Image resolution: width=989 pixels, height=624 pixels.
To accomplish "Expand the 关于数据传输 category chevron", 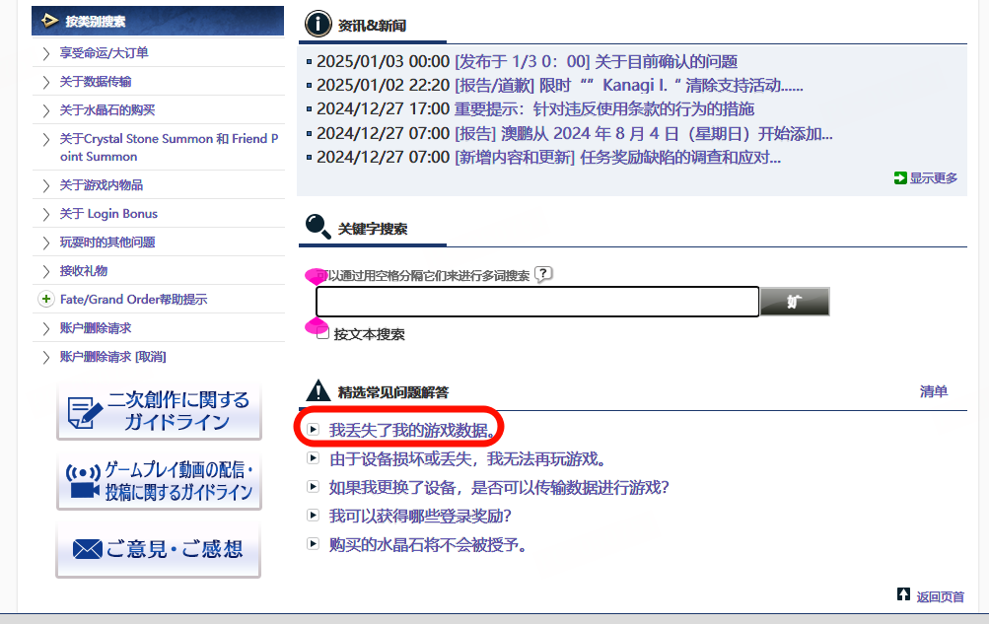I will [x=46, y=82].
